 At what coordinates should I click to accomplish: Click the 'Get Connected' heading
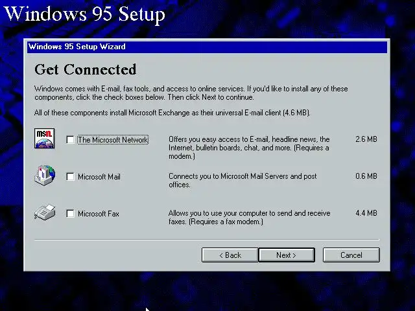[85, 69]
